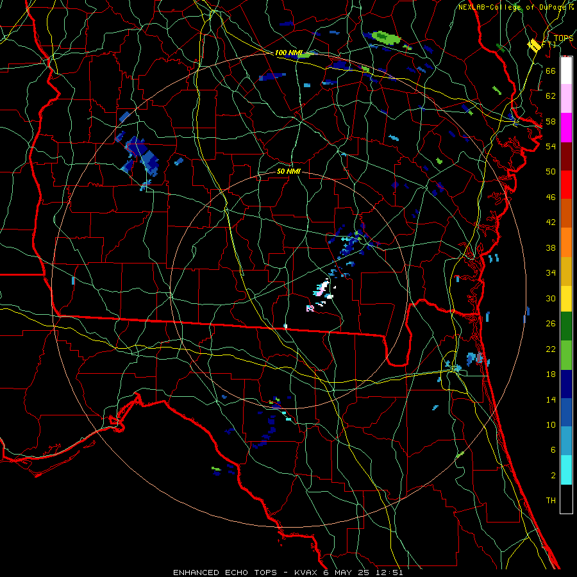
Task: Click the '34' legend value
Action: pyautogui.click(x=551, y=273)
